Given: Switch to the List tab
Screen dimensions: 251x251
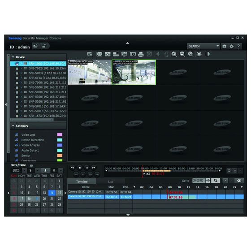Looking at the screenshot, I should pyautogui.click(x=110, y=182).
